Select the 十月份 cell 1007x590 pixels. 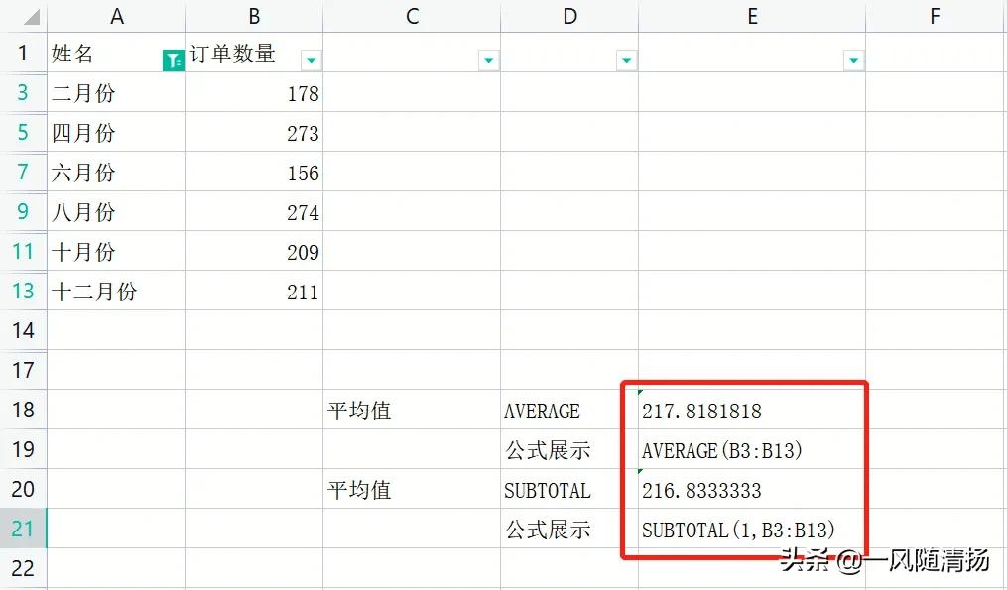click(116, 252)
